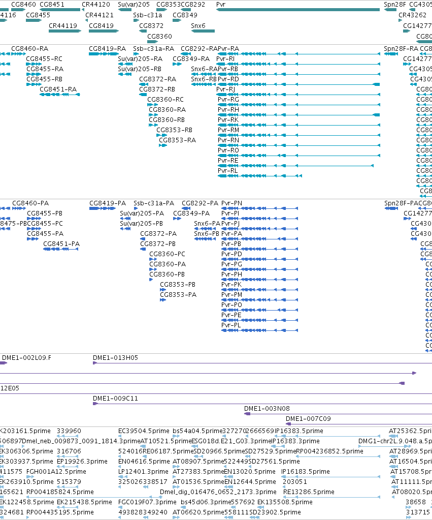
Task: Select transcript Pvr-RE
Action: (x=228, y=161)
